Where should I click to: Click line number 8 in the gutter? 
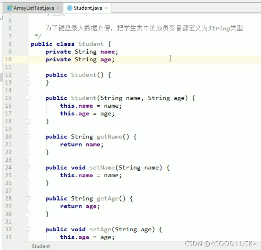(10, 44)
